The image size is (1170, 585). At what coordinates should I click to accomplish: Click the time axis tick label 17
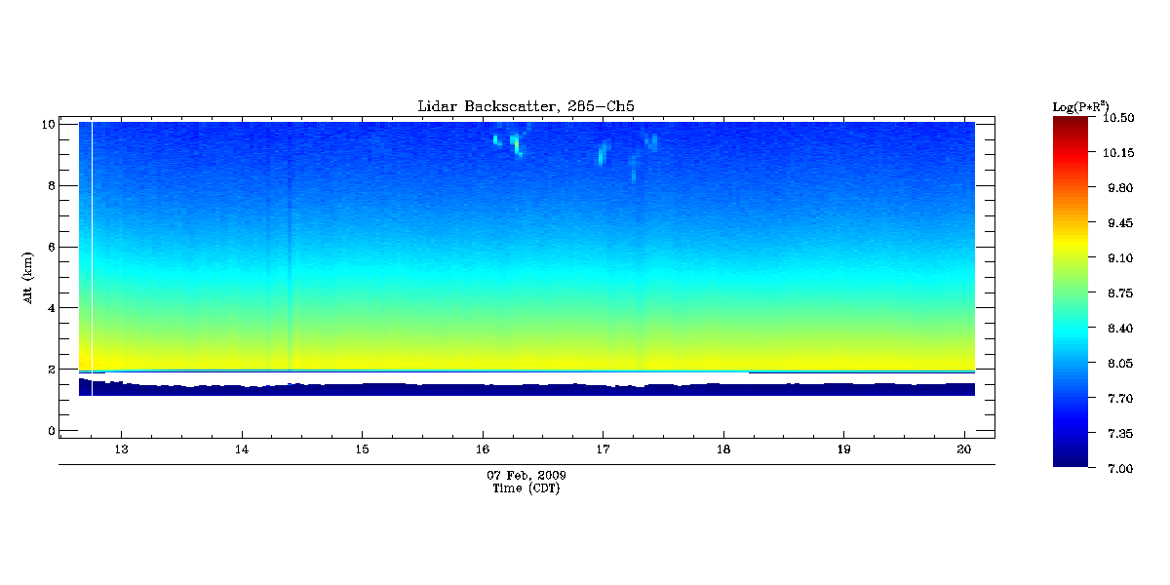[603, 449]
